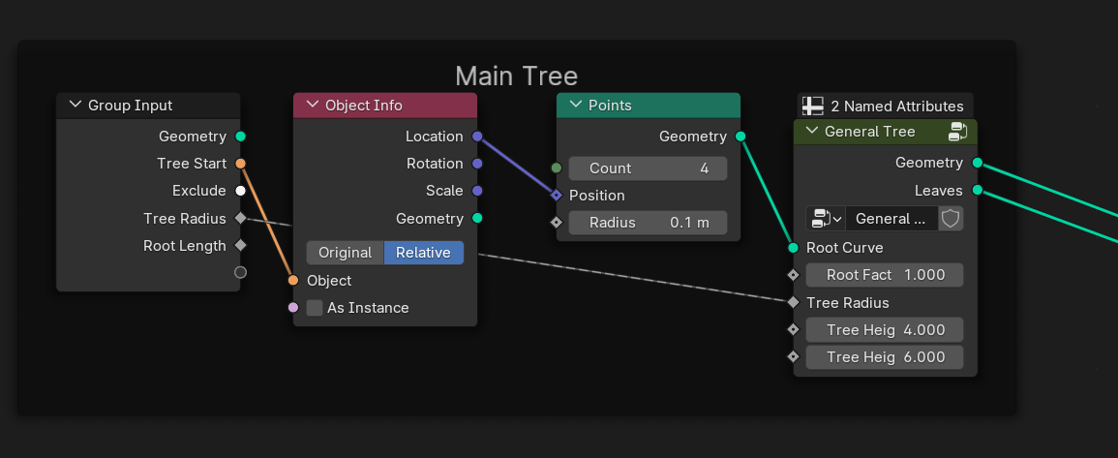Click the node group icon in General Tree header
Screen dimensions: 1118x458
click(x=957, y=132)
